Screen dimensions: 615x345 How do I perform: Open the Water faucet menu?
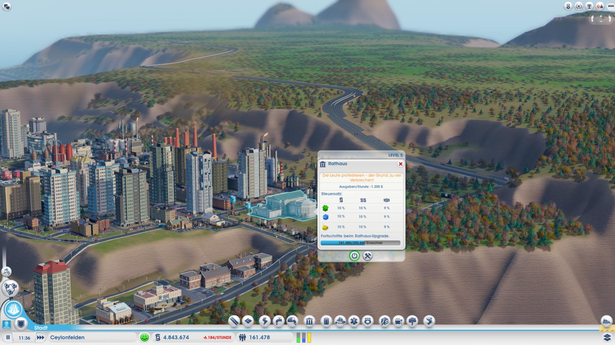point(278,321)
